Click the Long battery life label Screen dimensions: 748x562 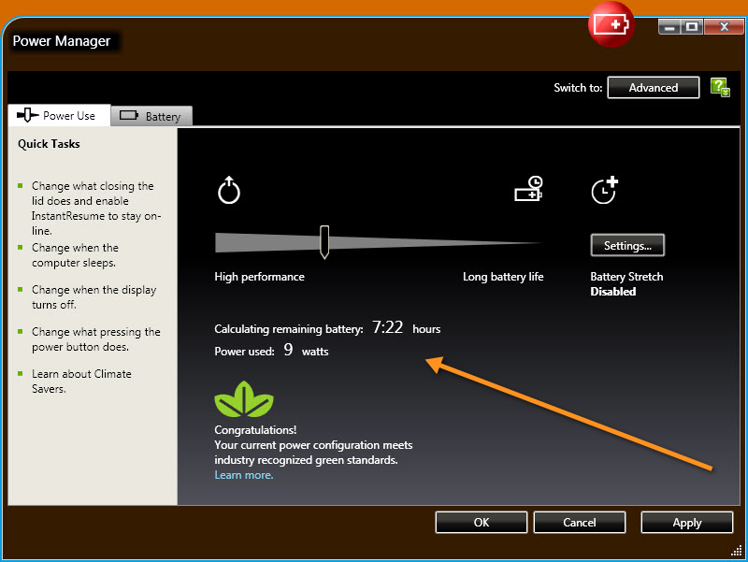503,277
